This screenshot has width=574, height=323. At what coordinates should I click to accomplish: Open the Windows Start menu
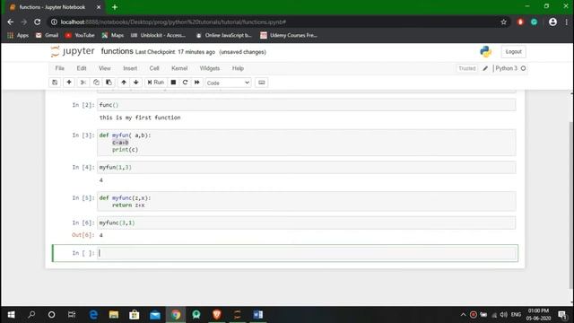(x=11, y=315)
